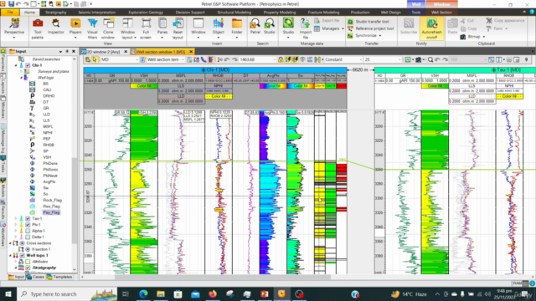The width and height of the screenshot is (536, 301).
Task: Click the RHOB density log icon
Action: [33, 145]
